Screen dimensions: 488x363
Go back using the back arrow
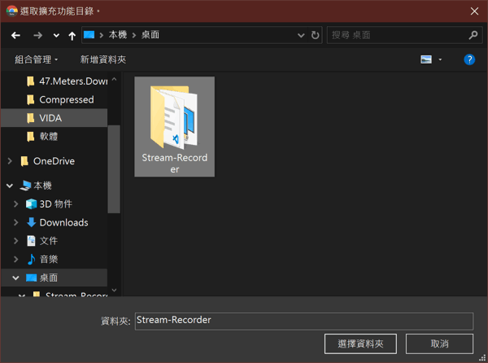pos(16,36)
